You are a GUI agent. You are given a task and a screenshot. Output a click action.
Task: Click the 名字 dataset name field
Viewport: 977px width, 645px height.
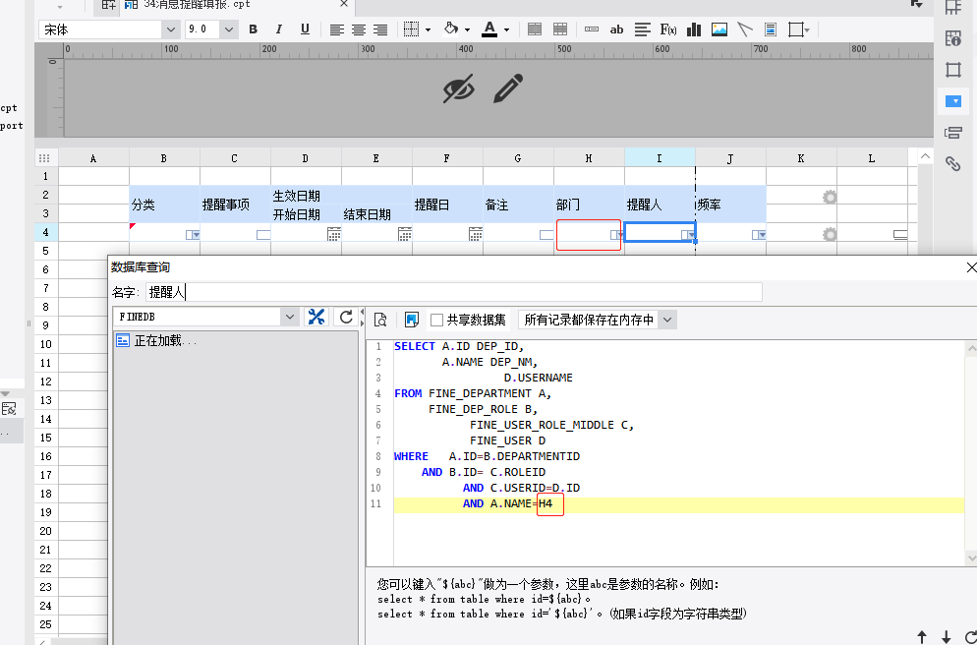click(x=454, y=292)
